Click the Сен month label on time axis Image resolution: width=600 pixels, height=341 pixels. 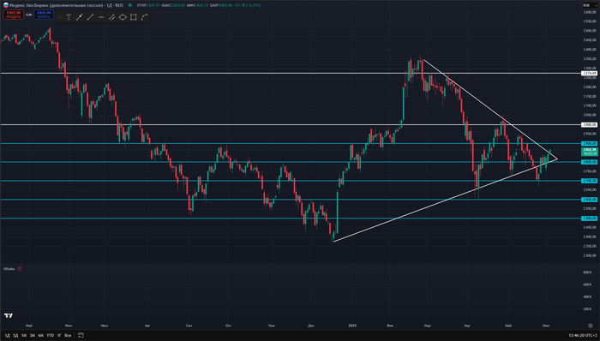tap(189, 326)
